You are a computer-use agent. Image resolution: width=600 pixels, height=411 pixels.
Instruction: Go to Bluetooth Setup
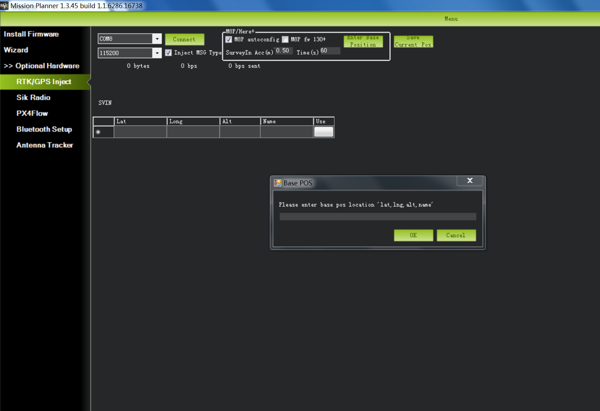coord(44,130)
